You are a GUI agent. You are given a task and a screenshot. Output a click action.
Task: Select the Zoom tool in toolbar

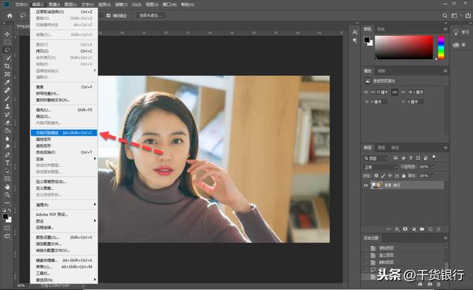[x=7, y=195]
